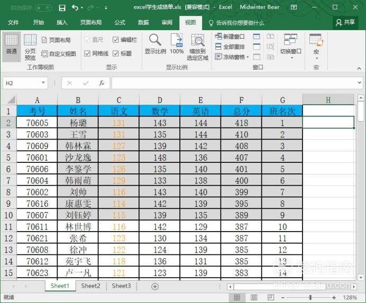Image resolution: width=366 pixels, height=303 pixels.
Task: Click the Split window icon
Action: 257,36
